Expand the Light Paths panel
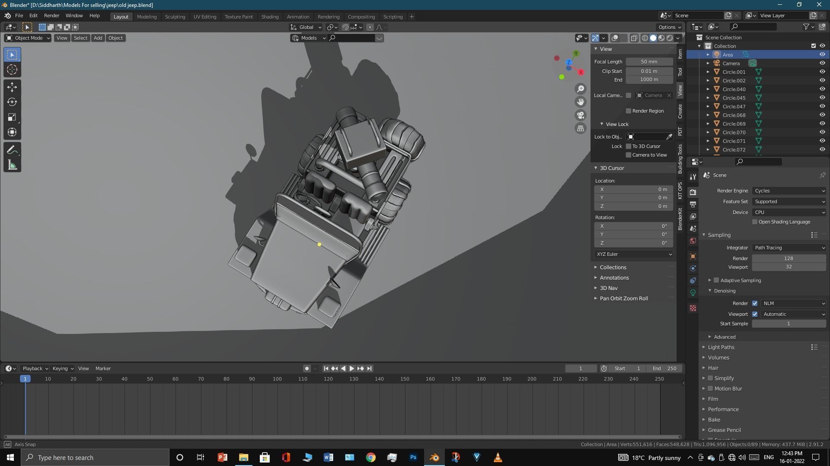This screenshot has height=466, width=830. click(721, 347)
